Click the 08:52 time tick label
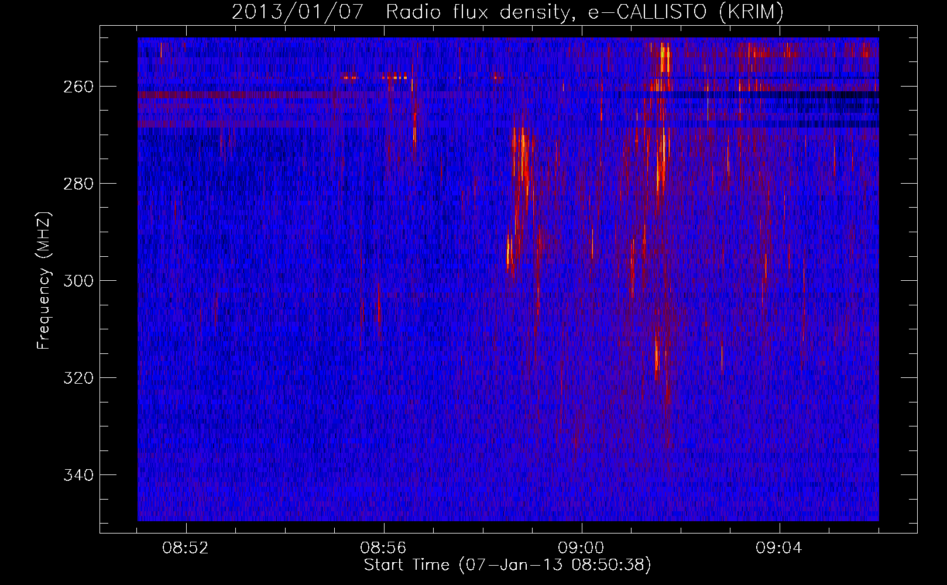 pos(186,548)
